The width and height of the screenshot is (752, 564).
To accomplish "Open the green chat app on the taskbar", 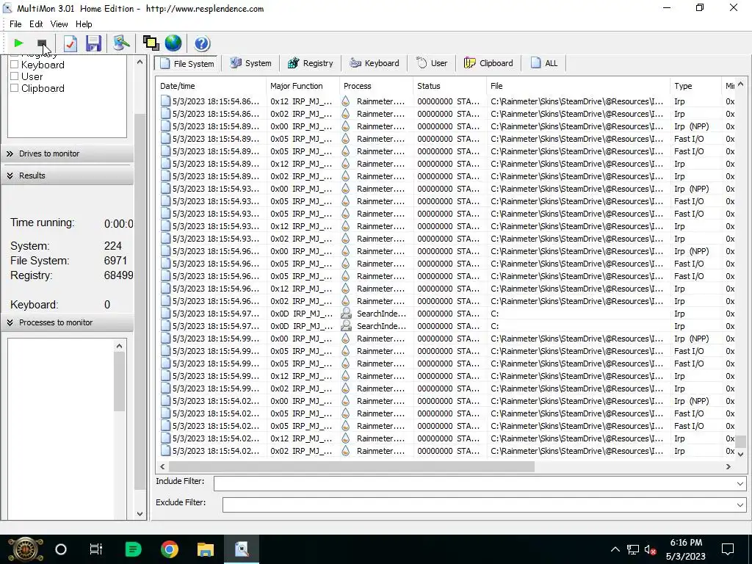I will coord(133,549).
